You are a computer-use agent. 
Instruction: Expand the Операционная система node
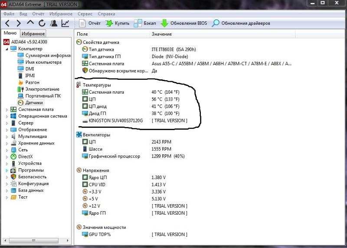(x=7, y=116)
